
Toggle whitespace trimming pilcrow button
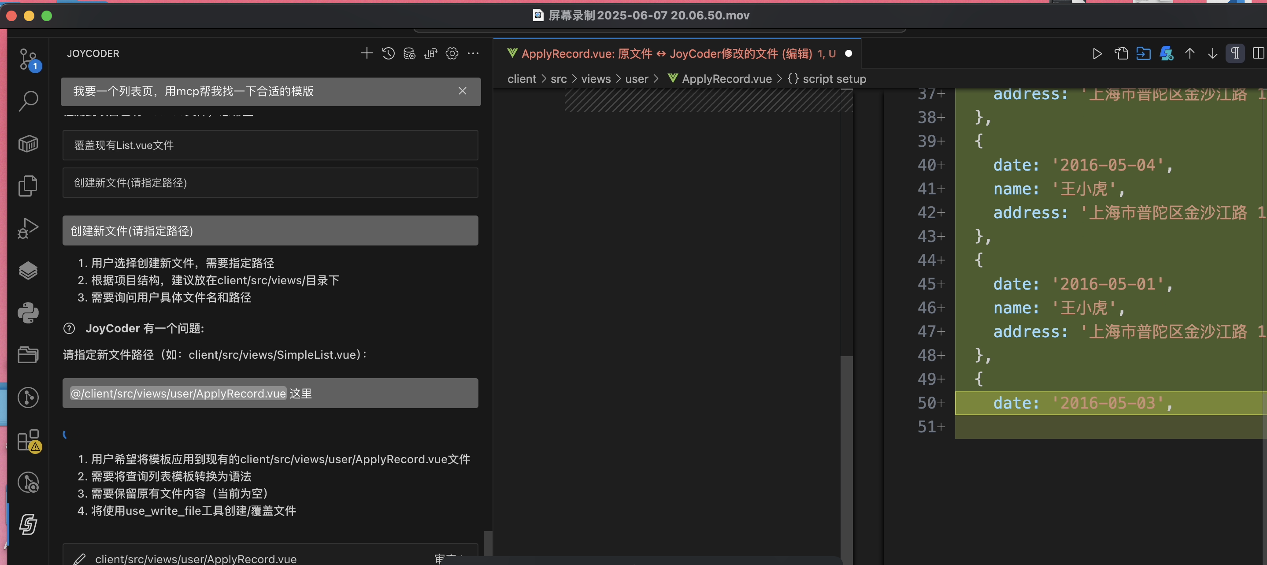coord(1234,53)
